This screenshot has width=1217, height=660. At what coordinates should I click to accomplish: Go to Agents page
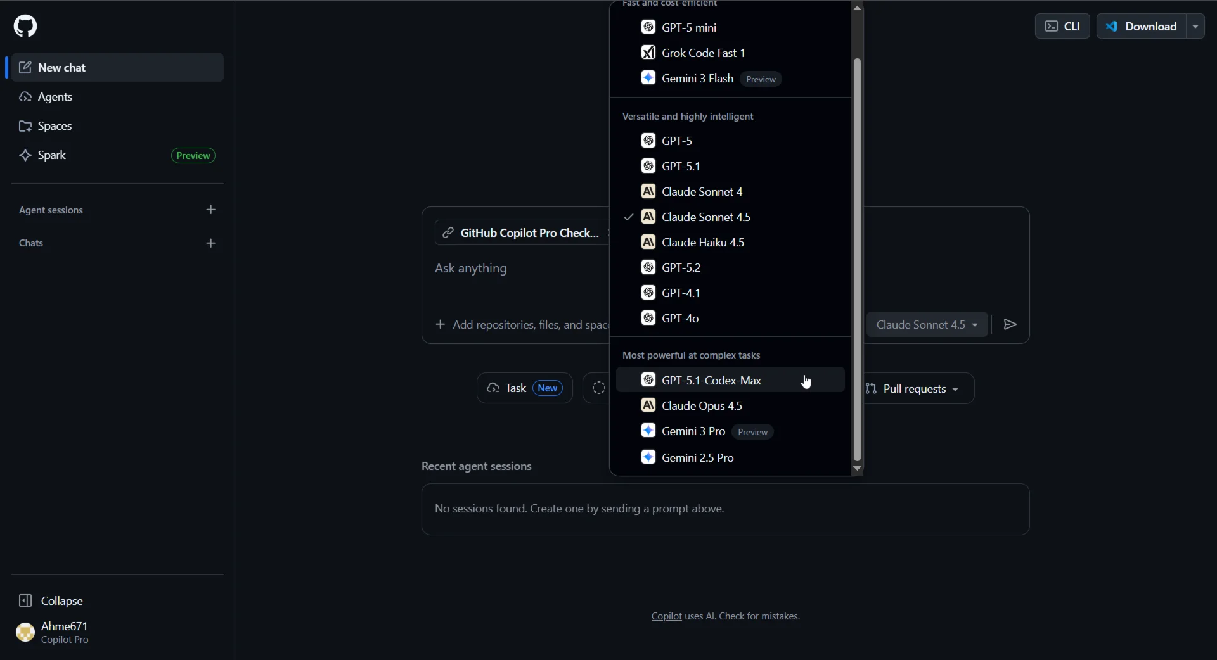click(x=117, y=97)
